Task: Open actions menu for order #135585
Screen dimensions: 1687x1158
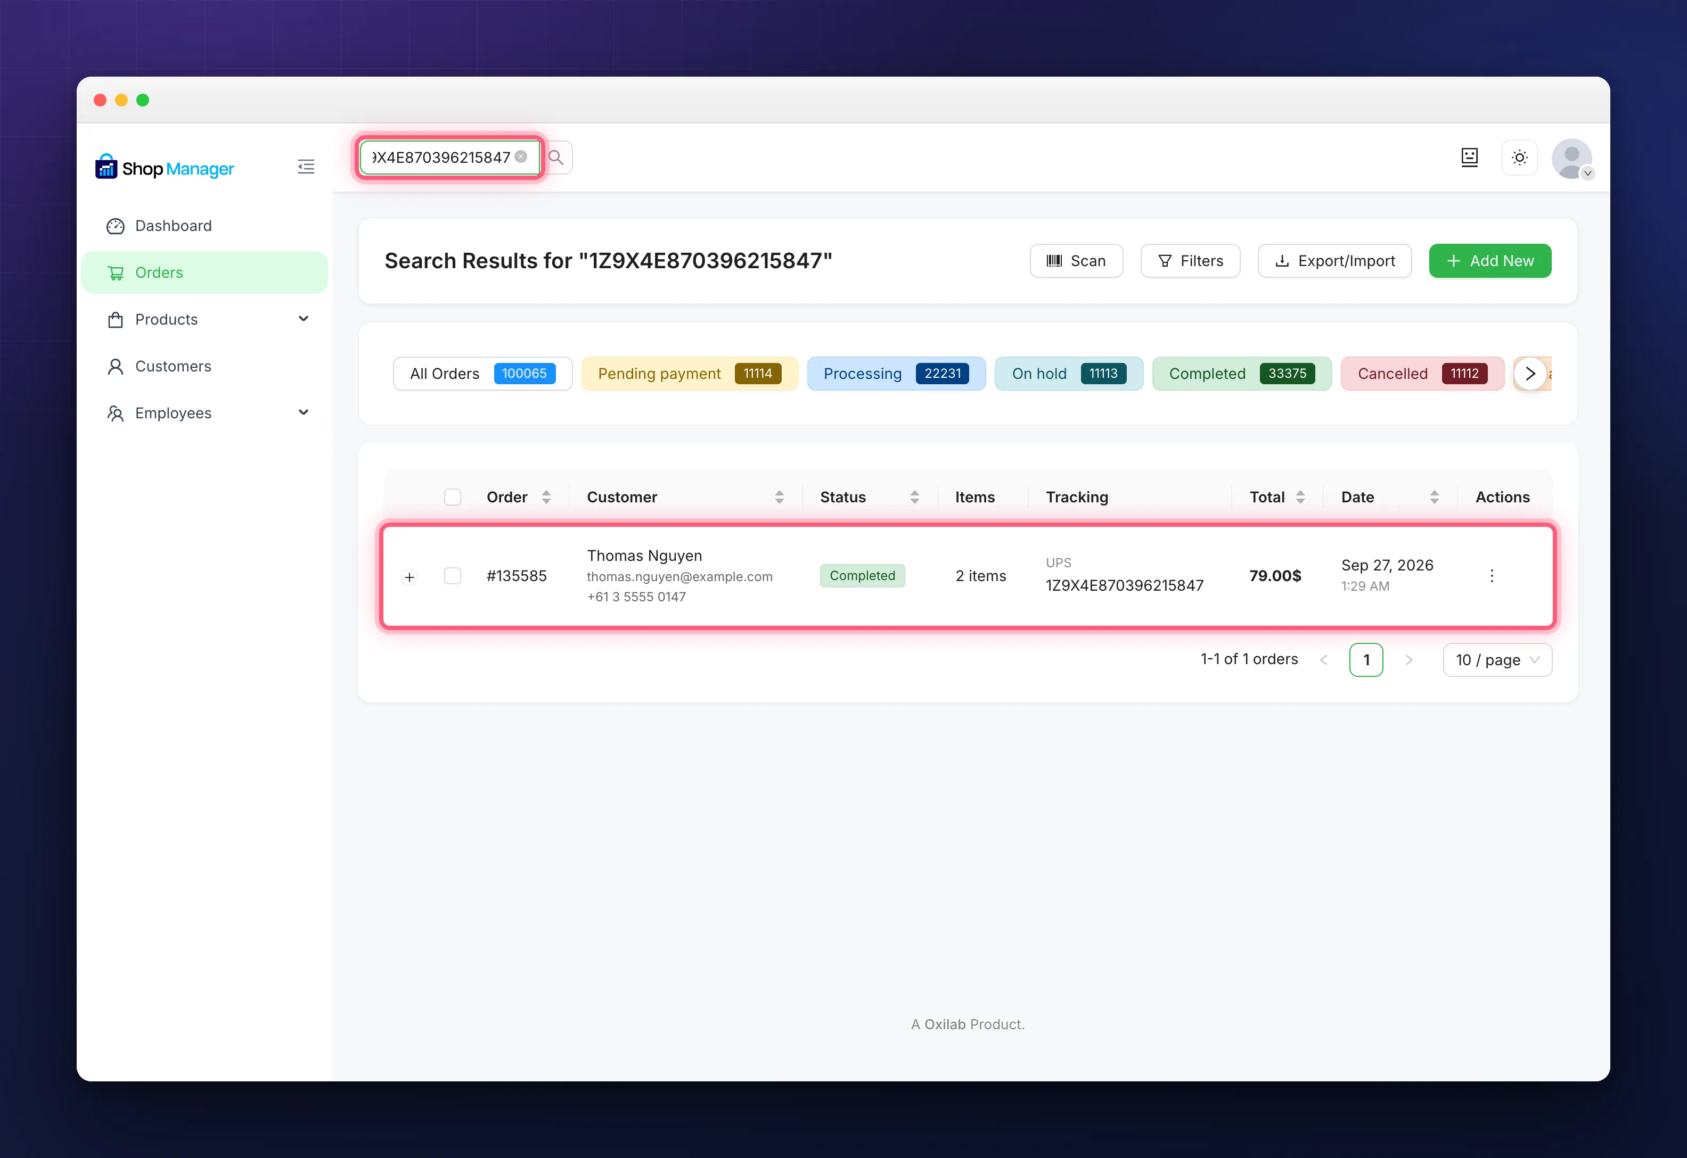Action: tap(1492, 576)
